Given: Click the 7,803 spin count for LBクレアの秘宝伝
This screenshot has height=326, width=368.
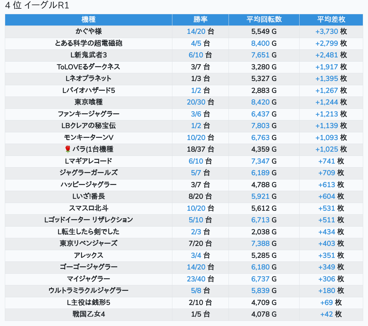Looking at the screenshot, I should click(x=260, y=126).
